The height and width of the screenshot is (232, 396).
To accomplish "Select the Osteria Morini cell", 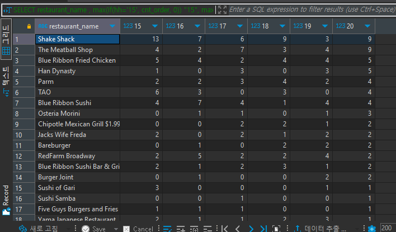I will [x=77, y=113].
